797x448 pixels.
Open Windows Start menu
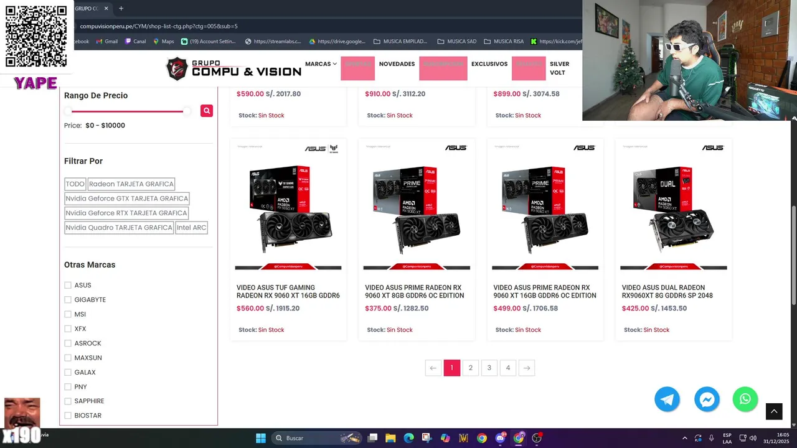tap(261, 438)
